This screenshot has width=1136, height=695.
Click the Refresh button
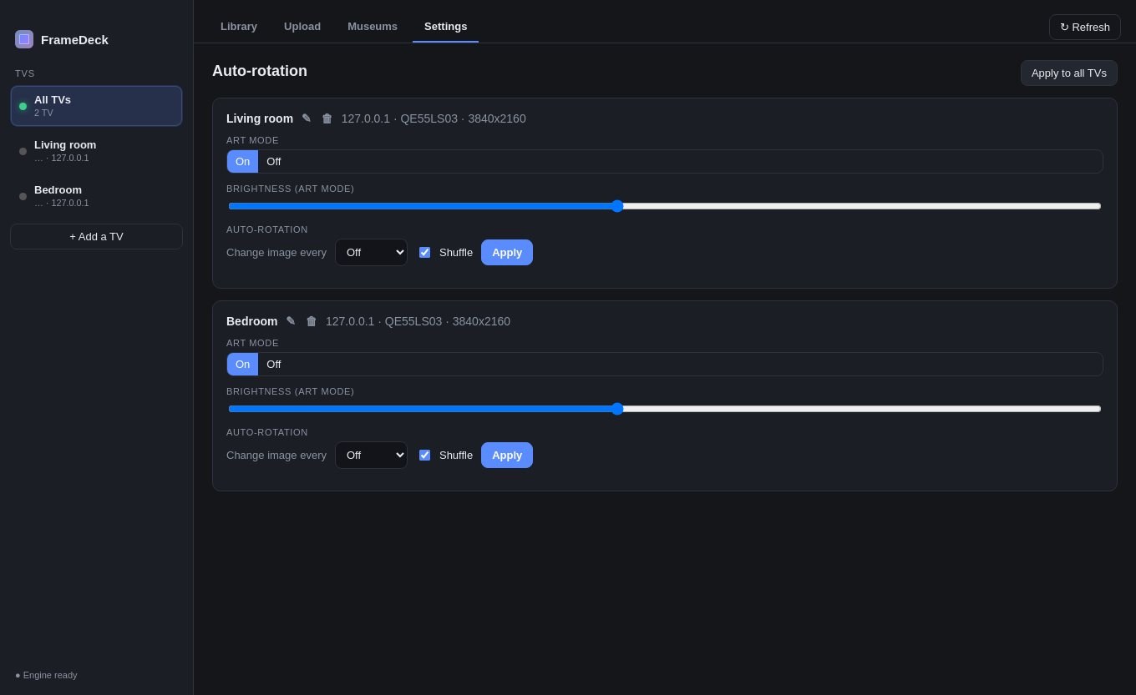pos(1085,28)
